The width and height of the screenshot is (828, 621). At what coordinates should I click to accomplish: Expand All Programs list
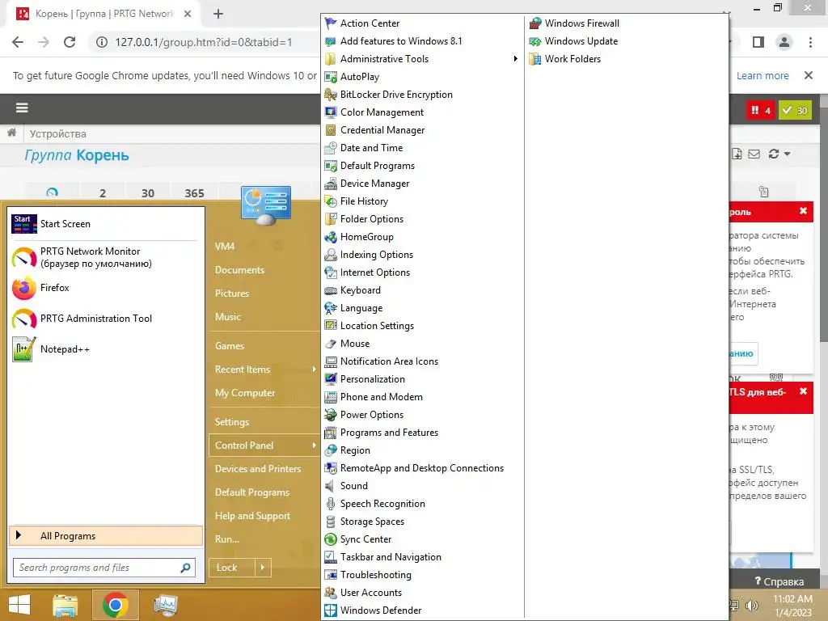click(106, 536)
